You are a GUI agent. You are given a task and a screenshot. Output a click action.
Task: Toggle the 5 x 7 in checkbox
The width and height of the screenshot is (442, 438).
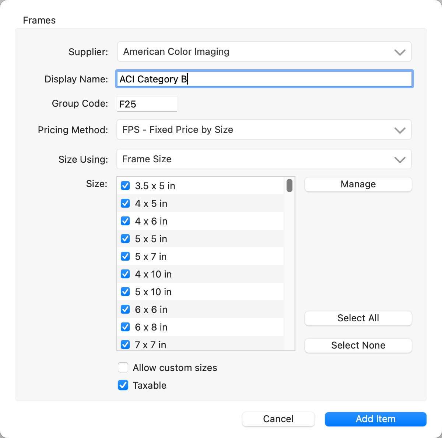pyautogui.click(x=125, y=257)
